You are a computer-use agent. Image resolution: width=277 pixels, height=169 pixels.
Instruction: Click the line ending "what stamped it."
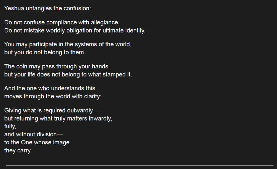[68, 75]
